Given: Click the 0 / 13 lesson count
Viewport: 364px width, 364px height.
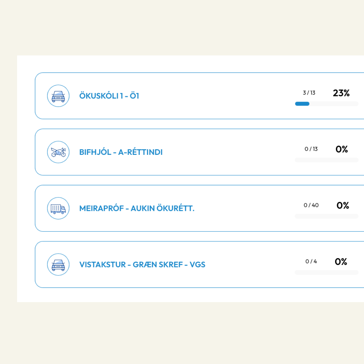Looking at the screenshot, I should [311, 149].
